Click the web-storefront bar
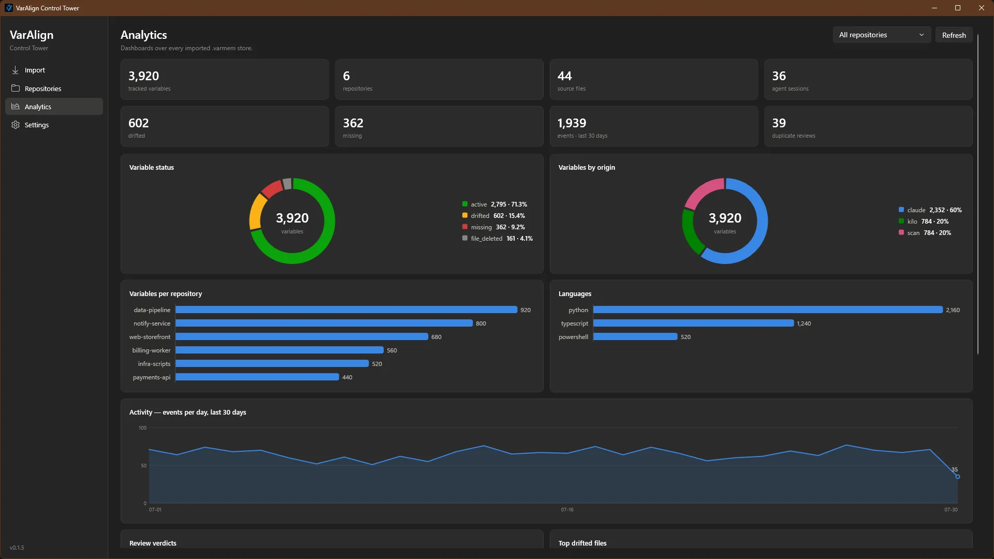This screenshot has height=559, width=994. pyautogui.click(x=302, y=336)
